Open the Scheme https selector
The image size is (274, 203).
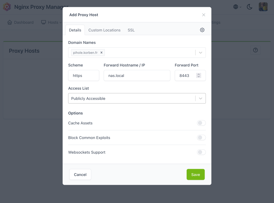[83, 76]
